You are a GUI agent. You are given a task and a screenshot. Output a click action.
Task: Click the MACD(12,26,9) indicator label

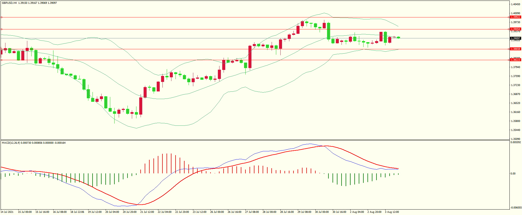pos(11,143)
